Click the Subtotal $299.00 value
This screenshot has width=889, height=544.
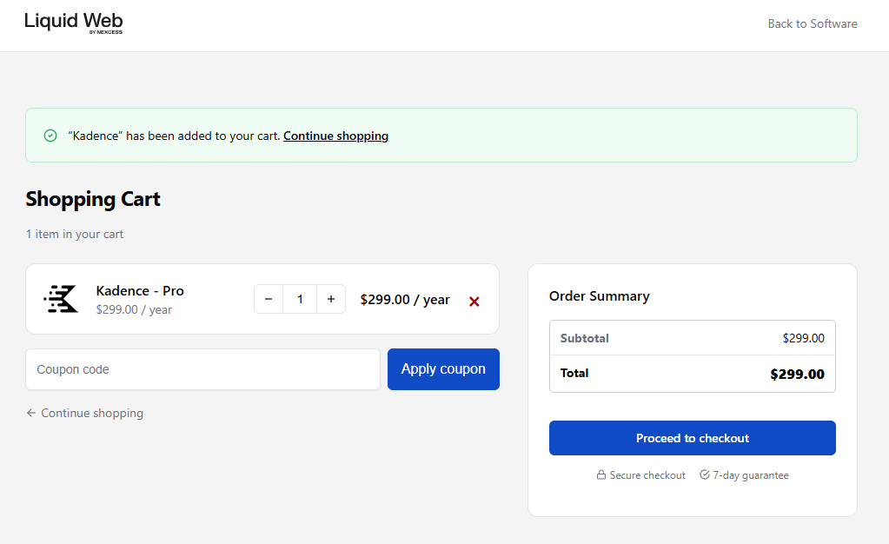tap(803, 338)
